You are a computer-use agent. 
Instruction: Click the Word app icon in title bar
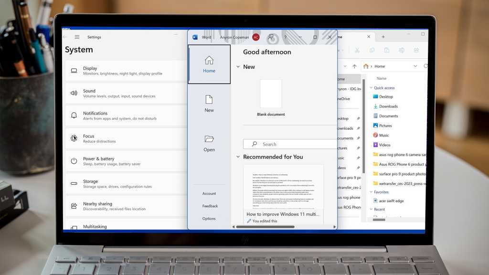(x=195, y=37)
